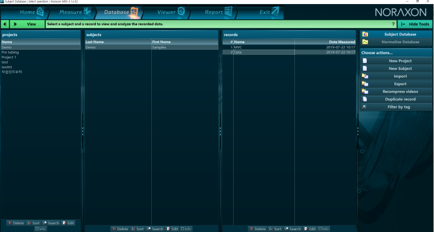Click the Export folder icon
Screen dimensions: 434x232
point(365,84)
